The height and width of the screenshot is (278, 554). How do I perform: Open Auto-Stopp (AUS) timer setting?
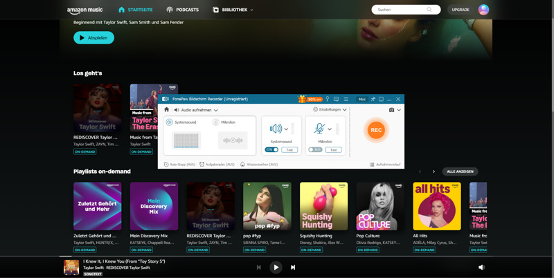click(x=179, y=165)
